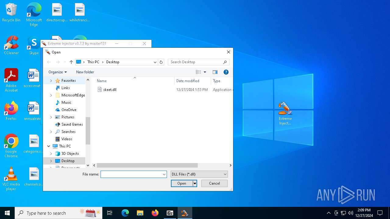Image resolution: width=390 pixels, height=219 pixels.
Task: Expand the 3D Objects tree node
Action: (51, 154)
